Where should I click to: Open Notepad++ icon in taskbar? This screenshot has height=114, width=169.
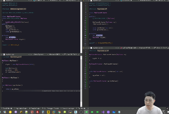click(x=26, y=112)
